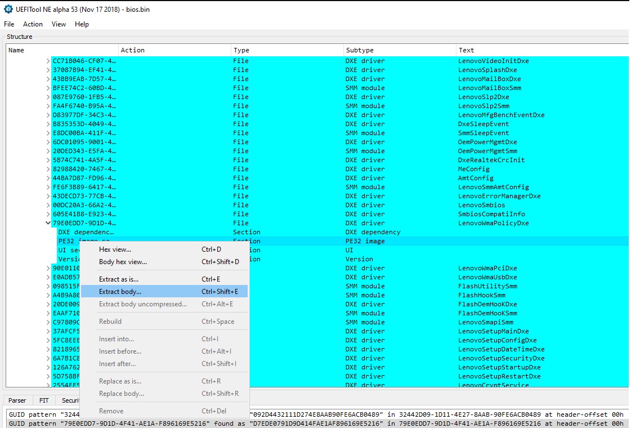
Task: Expand the BFEE74C2-60BD LenovoMailBoxSmm entry
Action: point(48,88)
